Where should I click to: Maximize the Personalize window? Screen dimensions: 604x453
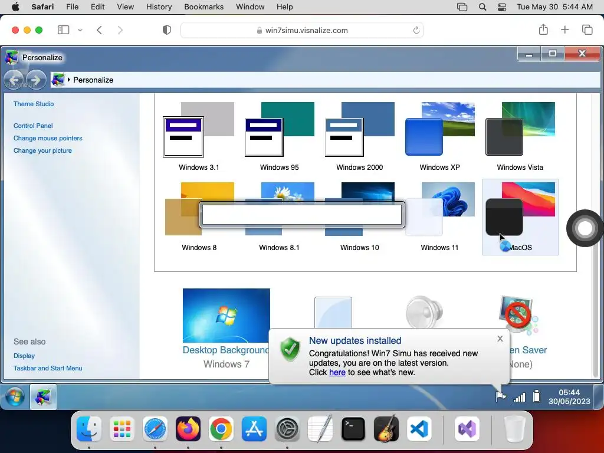(552, 54)
